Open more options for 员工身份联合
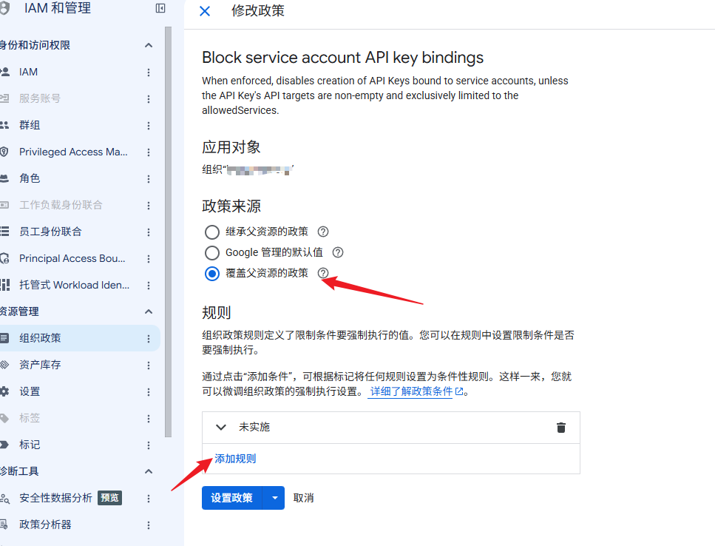Viewport: 715px width, 546px height. 149,232
